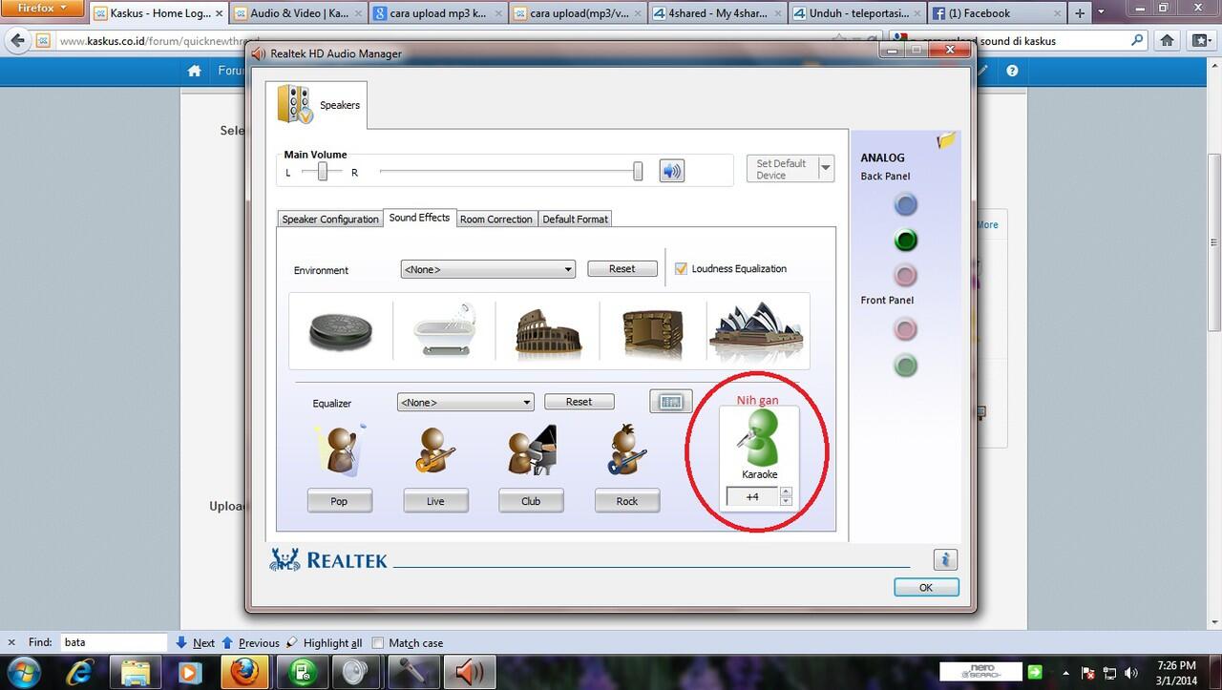Open the graphic equalizer panel button

(x=670, y=402)
